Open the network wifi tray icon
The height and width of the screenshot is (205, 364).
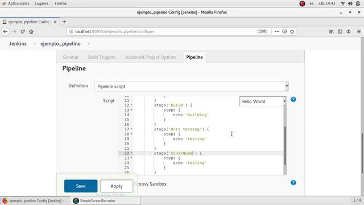click(x=342, y=3)
